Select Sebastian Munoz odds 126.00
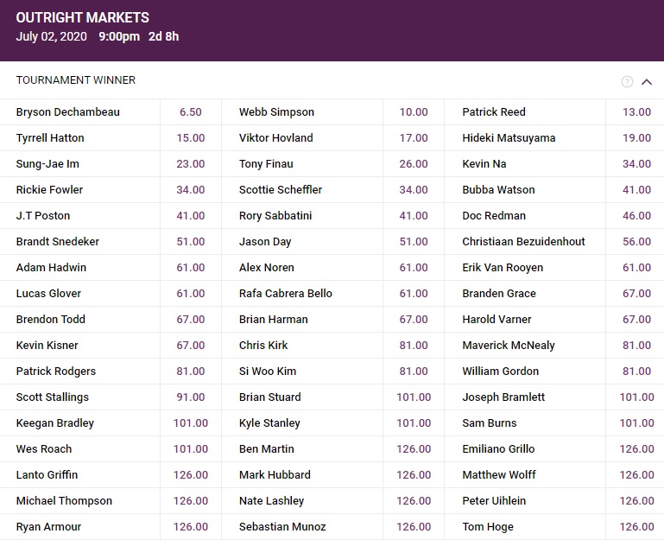664x540 pixels. (x=414, y=526)
